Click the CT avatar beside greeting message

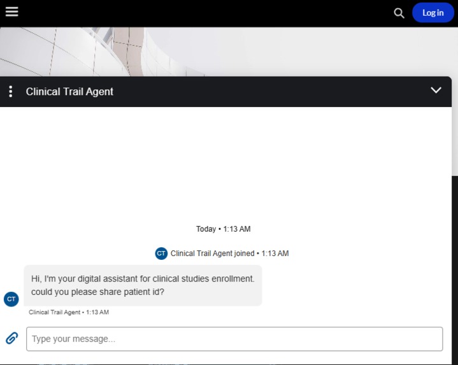(x=11, y=299)
